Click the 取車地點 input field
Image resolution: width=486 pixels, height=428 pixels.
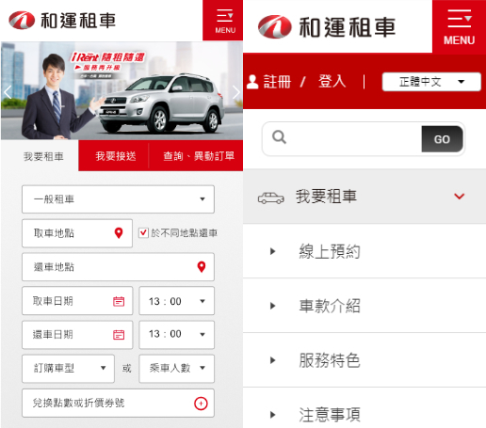pos(77,233)
